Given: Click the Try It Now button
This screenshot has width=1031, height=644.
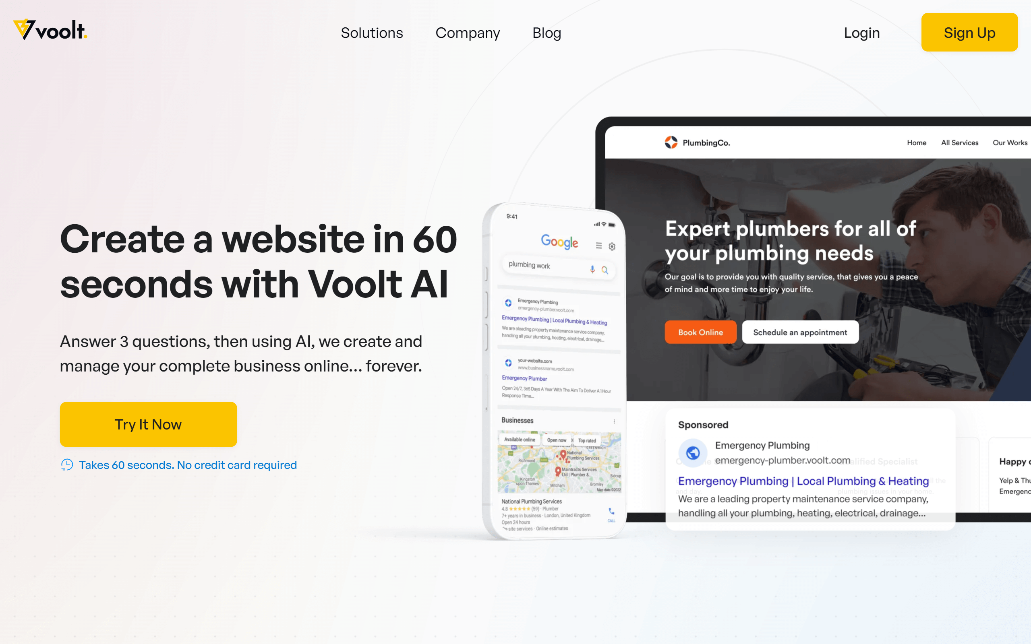Looking at the screenshot, I should click(x=149, y=424).
